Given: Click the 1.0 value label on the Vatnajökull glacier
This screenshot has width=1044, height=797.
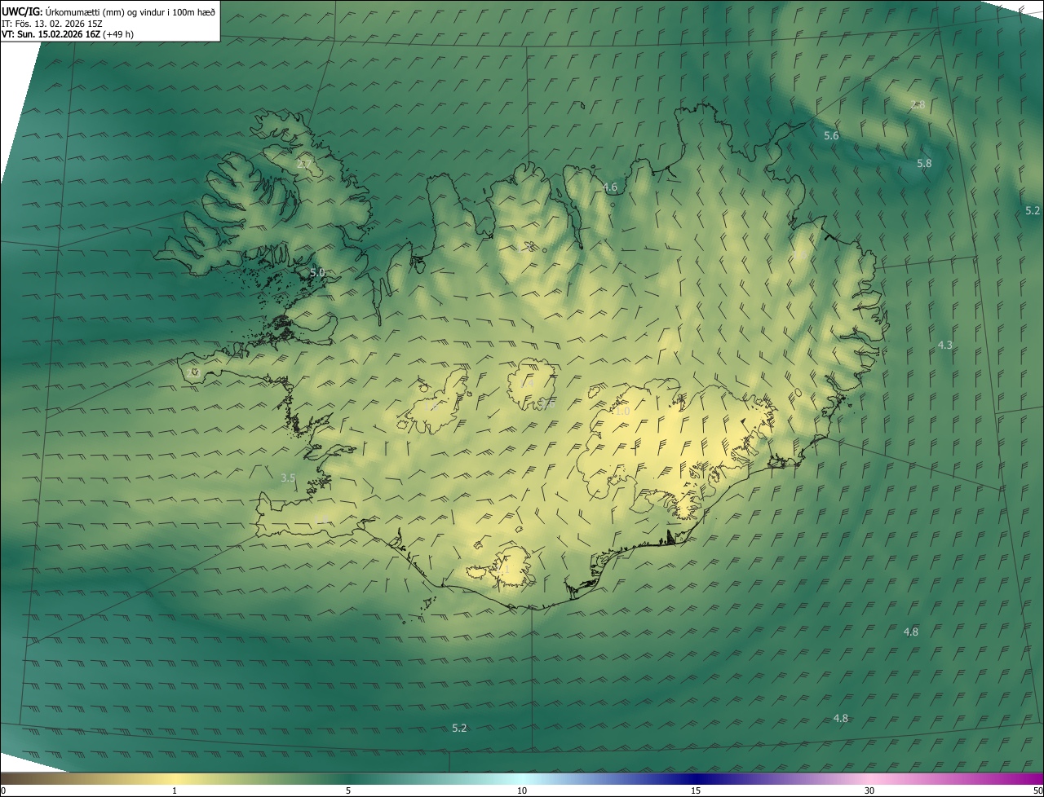Looking at the screenshot, I should (622, 412).
